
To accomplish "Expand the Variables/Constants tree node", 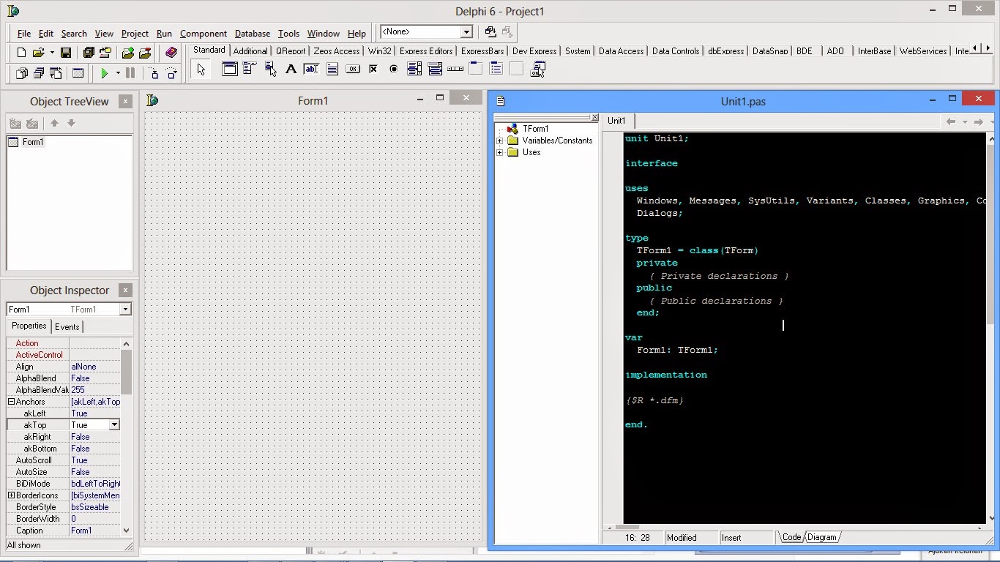I will (500, 140).
